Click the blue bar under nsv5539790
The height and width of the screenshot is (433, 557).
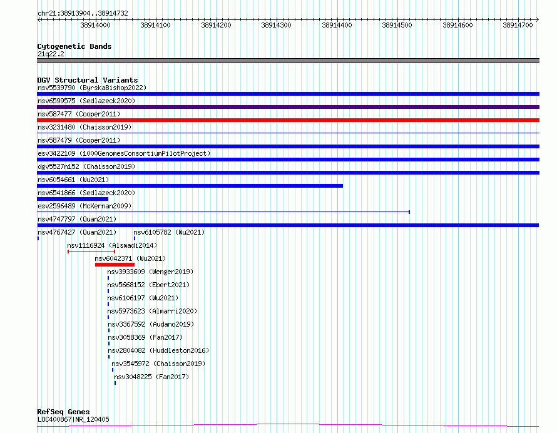[x=288, y=94]
